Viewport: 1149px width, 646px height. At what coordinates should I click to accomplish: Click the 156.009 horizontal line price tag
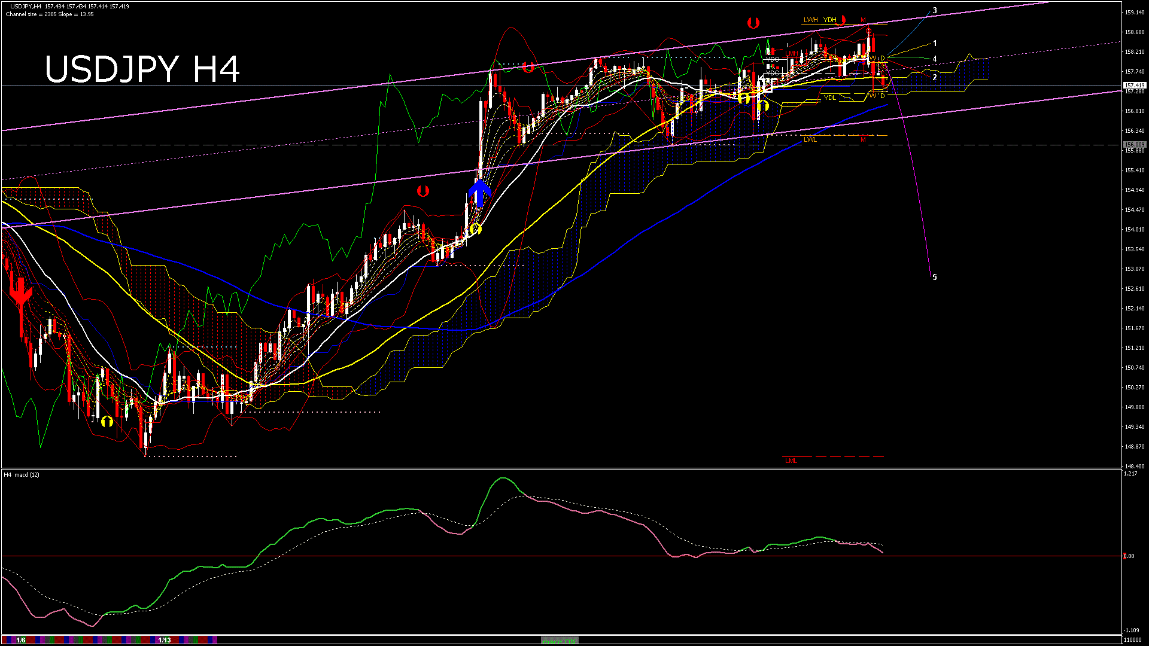pos(1134,145)
